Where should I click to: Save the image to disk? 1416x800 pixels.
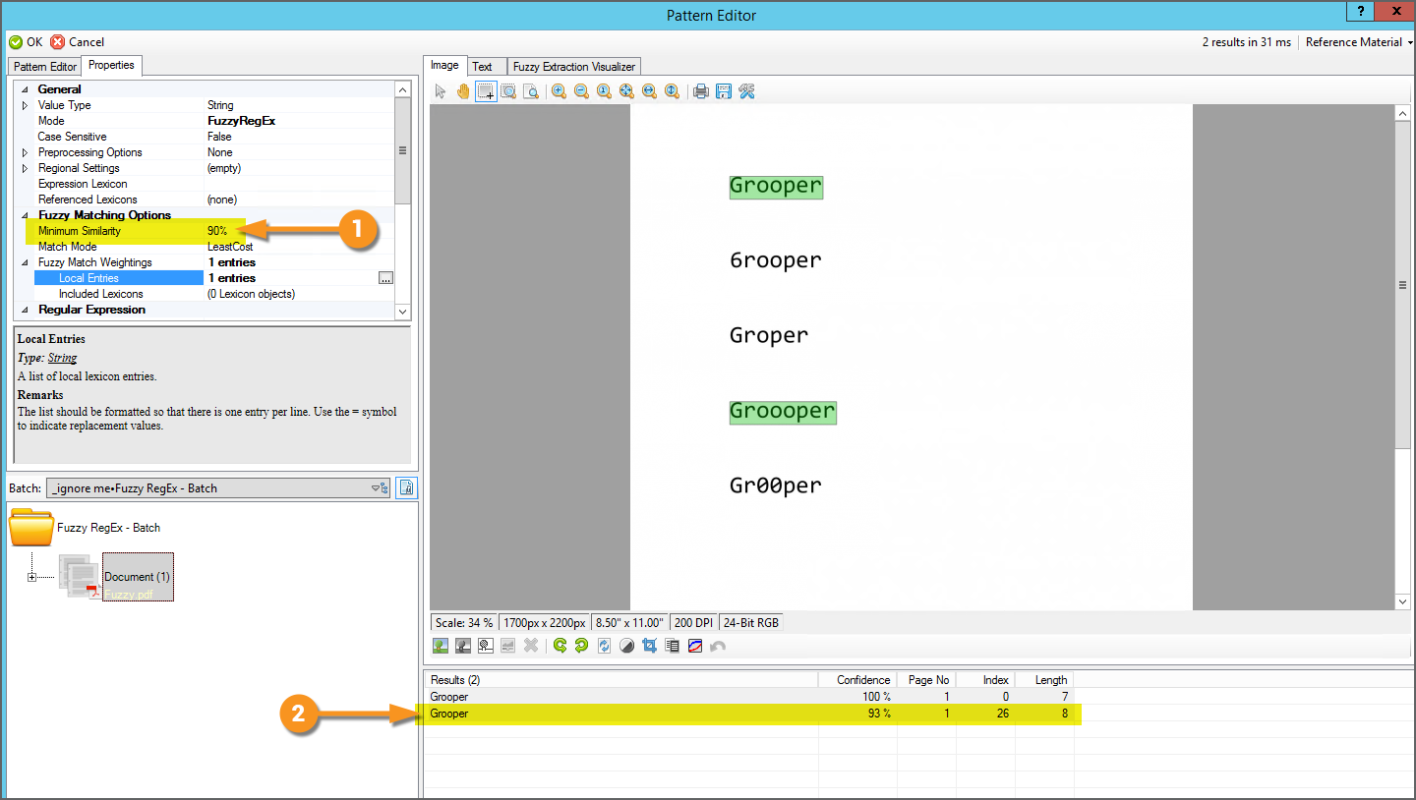coord(724,91)
